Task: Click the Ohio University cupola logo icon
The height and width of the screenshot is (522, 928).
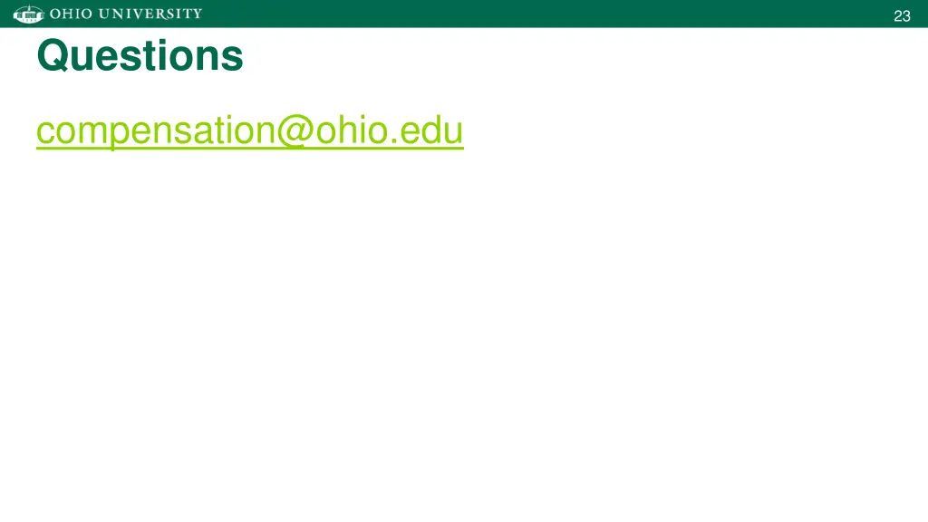Action: click(x=28, y=14)
